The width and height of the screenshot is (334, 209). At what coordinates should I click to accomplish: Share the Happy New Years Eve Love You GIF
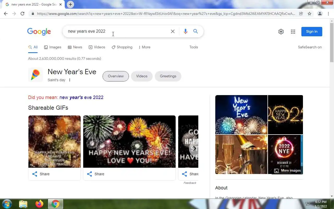pyautogui.click(x=96, y=174)
